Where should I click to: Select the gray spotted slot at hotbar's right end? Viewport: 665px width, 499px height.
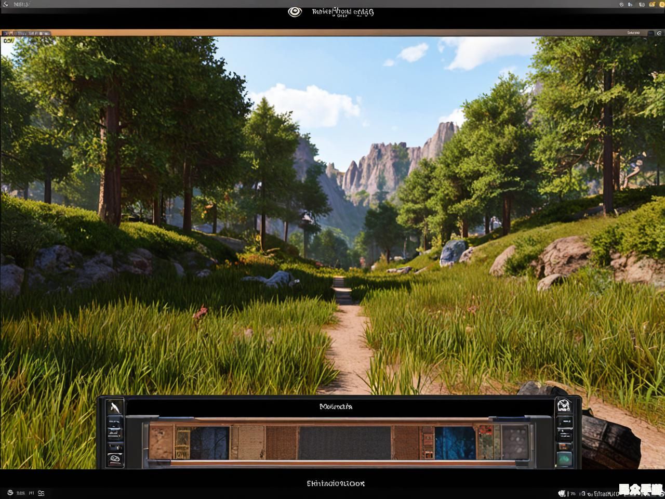coord(515,442)
